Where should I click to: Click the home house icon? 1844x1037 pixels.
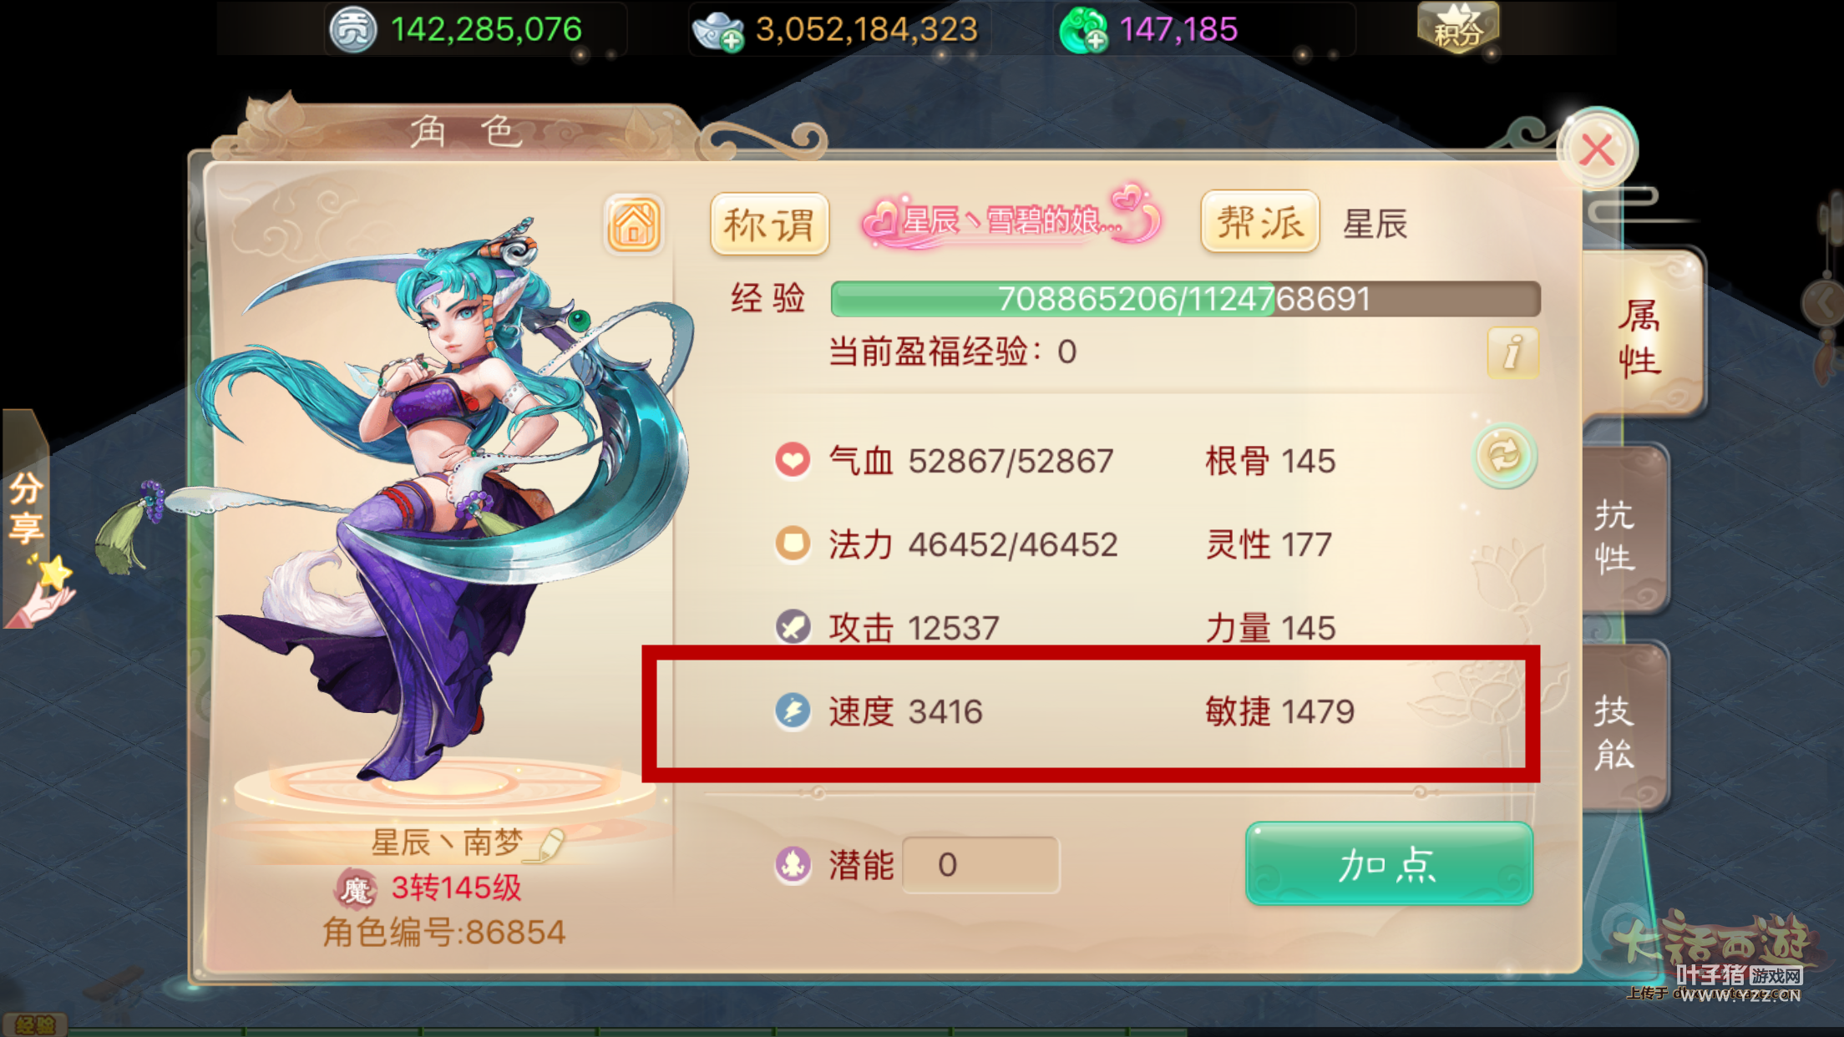tap(634, 224)
